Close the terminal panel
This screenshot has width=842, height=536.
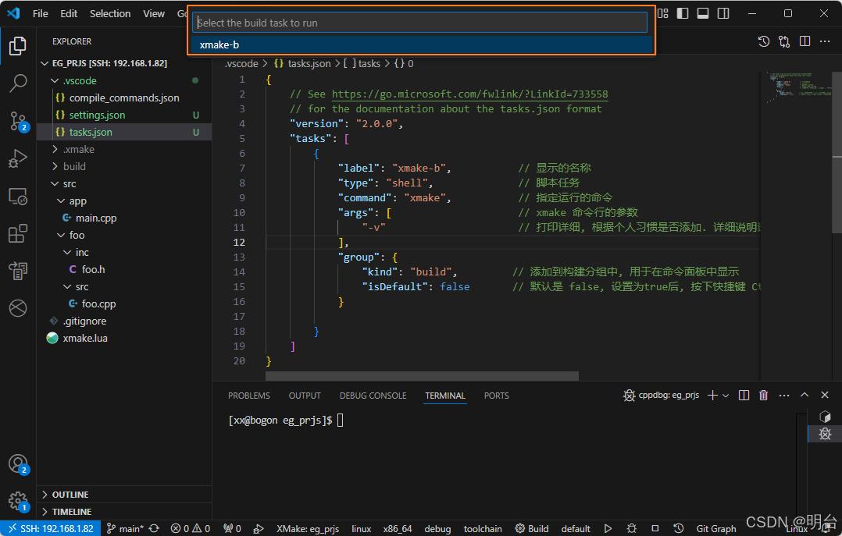click(825, 395)
